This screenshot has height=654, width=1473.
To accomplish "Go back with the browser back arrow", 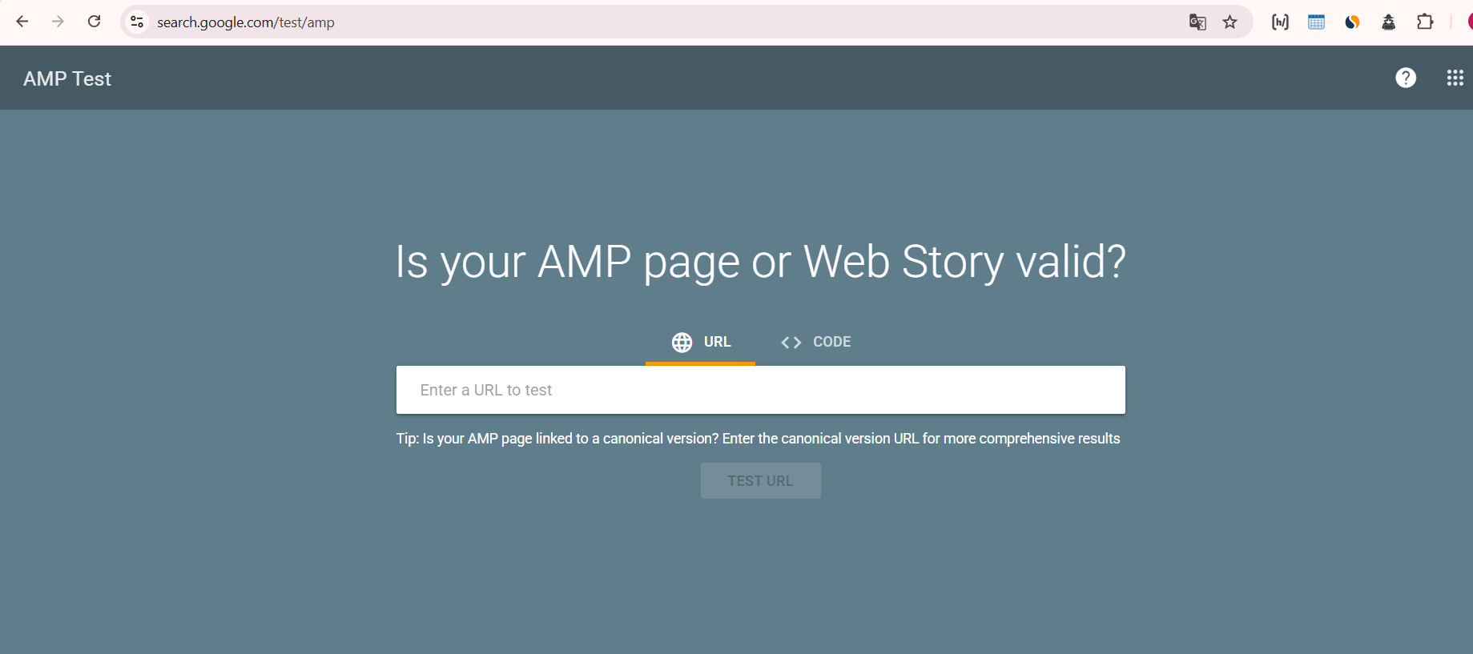I will (22, 22).
